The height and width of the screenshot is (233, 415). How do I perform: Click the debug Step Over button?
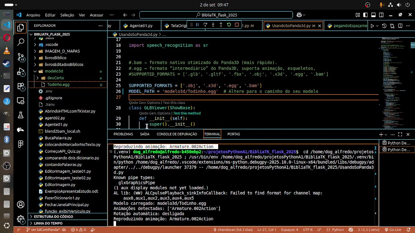click(205, 25)
